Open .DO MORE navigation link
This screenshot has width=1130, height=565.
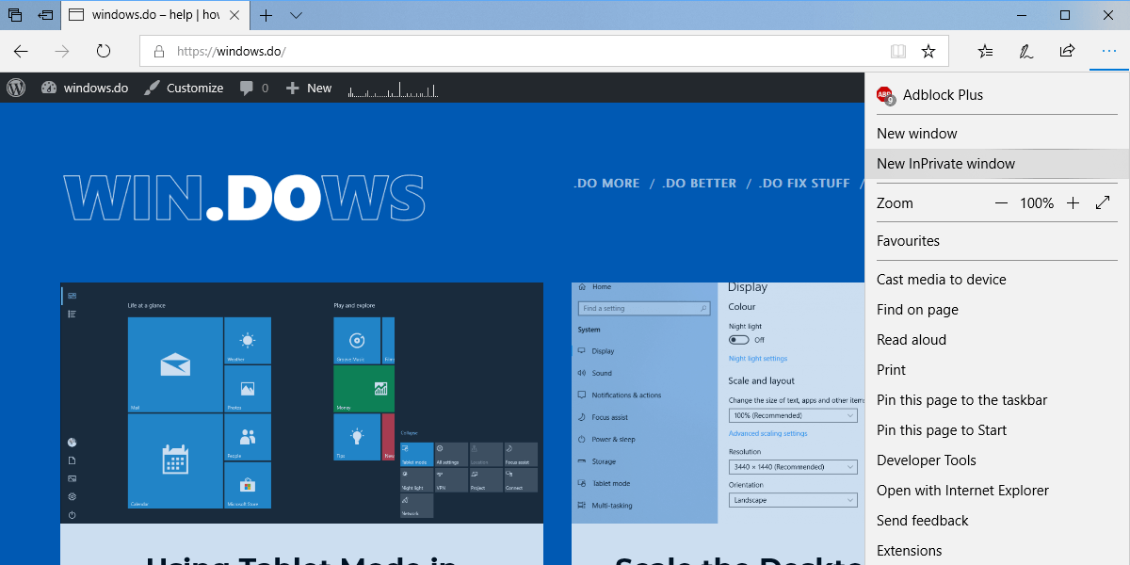pyautogui.click(x=606, y=184)
